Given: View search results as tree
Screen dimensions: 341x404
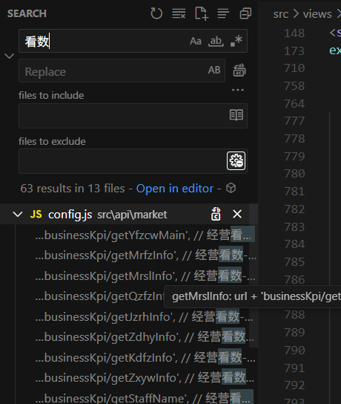Looking at the screenshot, I should point(223,13).
